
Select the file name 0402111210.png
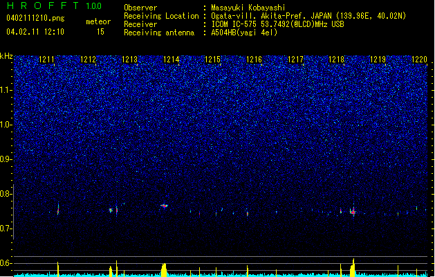[35, 18]
